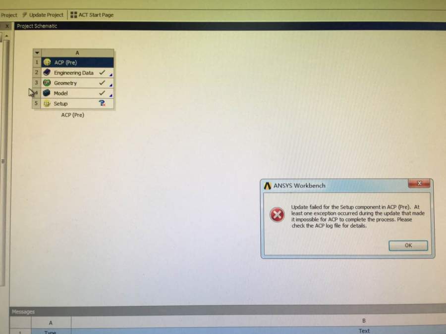Click the Project Schematic title bar
Image resolution: width=446 pixels, height=334 pixels.
click(x=230, y=26)
